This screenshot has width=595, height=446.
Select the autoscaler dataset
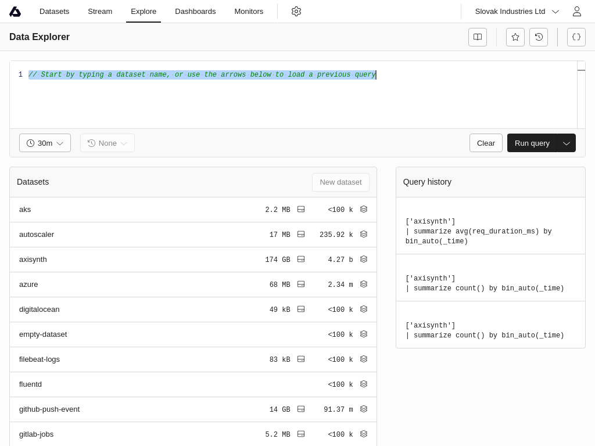37,235
